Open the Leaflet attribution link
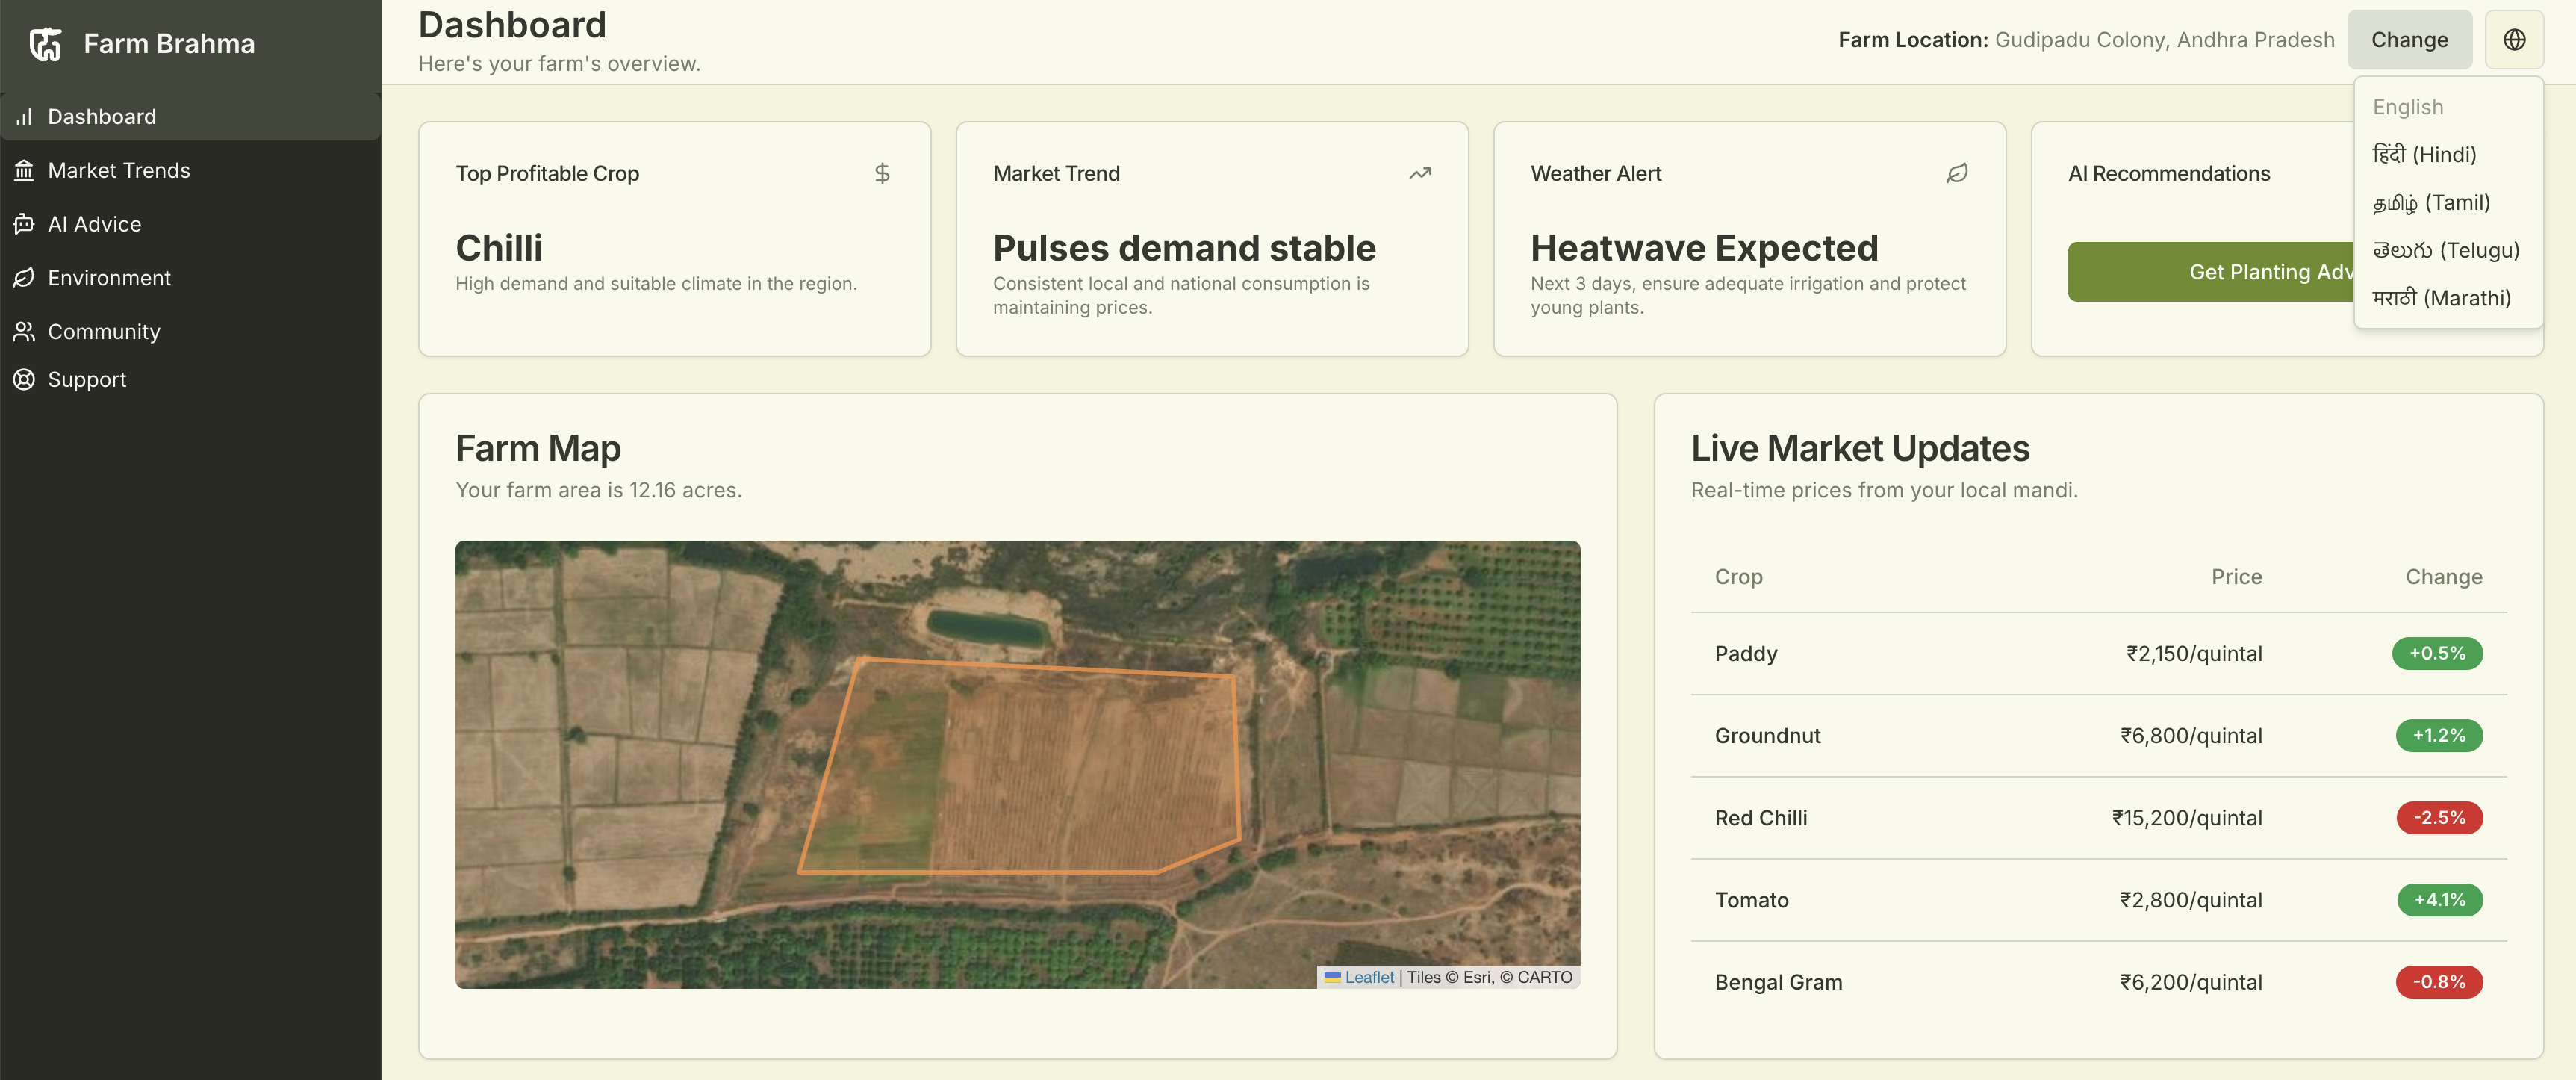This screenshot has height=1080, width=2576. 1367,977
